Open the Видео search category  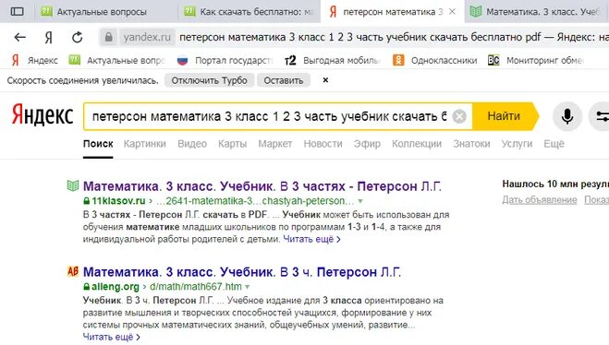pyautogui.click(x=192, y=144)
